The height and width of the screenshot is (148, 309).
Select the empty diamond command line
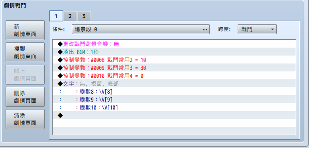(174, 115)
